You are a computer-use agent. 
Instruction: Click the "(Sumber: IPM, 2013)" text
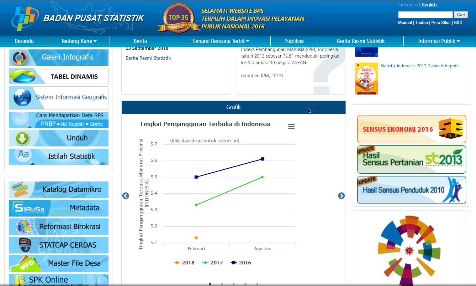point(262,76)
